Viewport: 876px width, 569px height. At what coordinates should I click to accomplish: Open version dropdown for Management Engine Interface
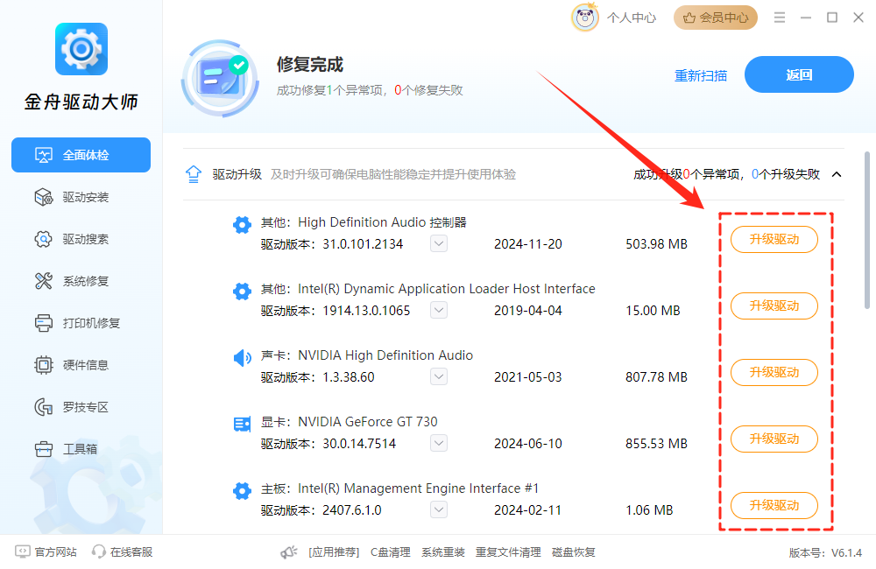coord(439,509)
